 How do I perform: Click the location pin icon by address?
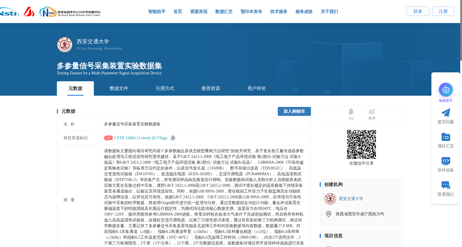click(328, 214)
